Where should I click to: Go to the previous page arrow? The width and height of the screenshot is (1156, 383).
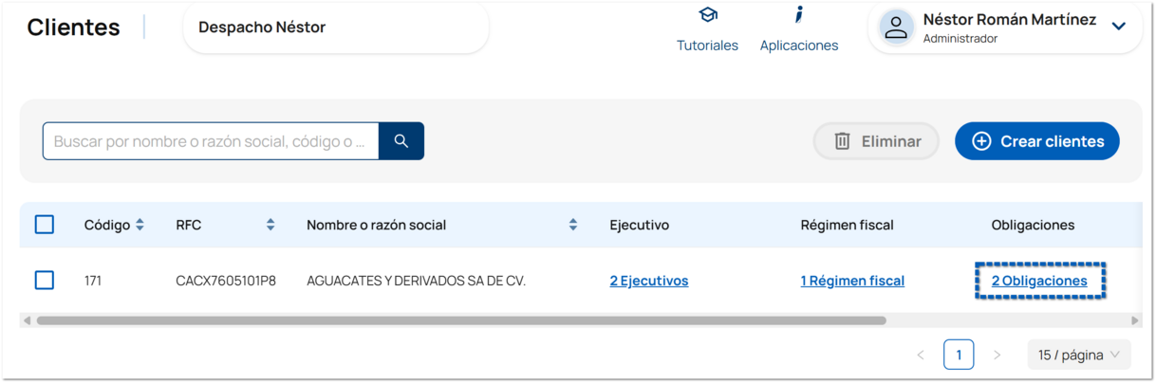(921, 355)
